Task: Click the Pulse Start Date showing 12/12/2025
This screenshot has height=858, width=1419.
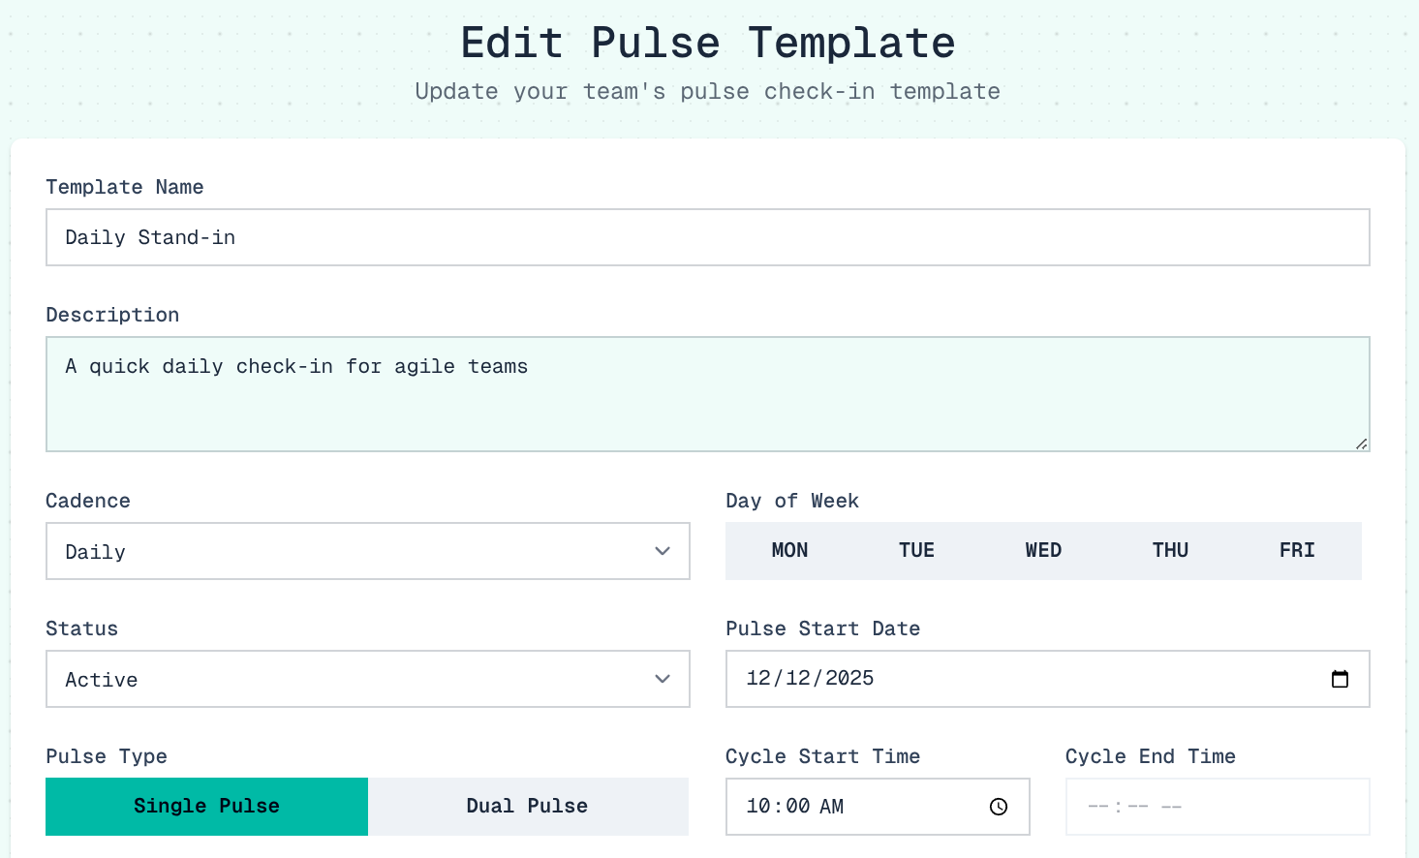Action: (969, 679)
